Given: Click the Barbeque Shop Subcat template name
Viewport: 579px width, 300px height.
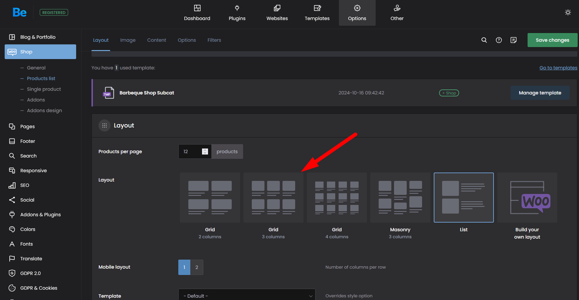Looking at the screenshot, I should pos(147,93).
